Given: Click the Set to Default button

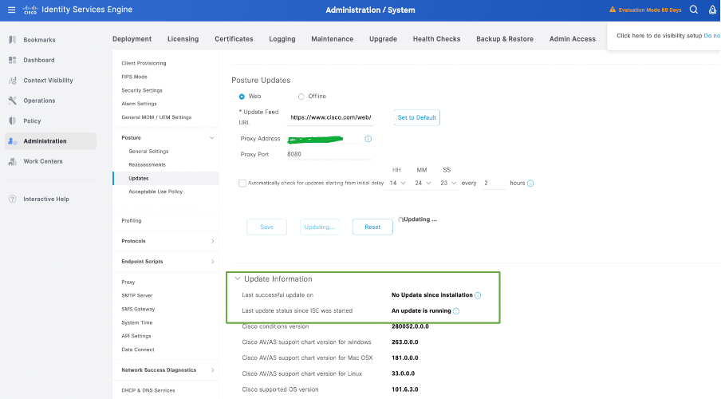Looking at the screenshot, I should 417,117.
